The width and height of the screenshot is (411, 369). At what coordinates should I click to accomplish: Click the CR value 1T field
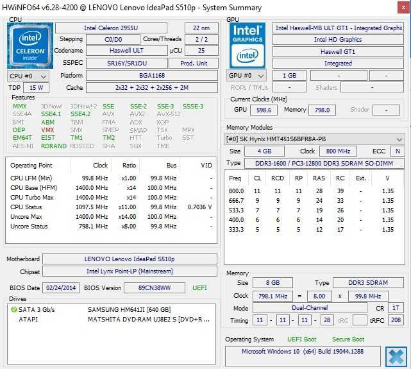396,308
